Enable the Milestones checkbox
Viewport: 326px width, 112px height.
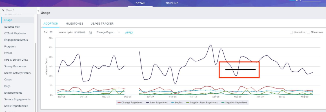pyautogui.click(x=308, y=32)
